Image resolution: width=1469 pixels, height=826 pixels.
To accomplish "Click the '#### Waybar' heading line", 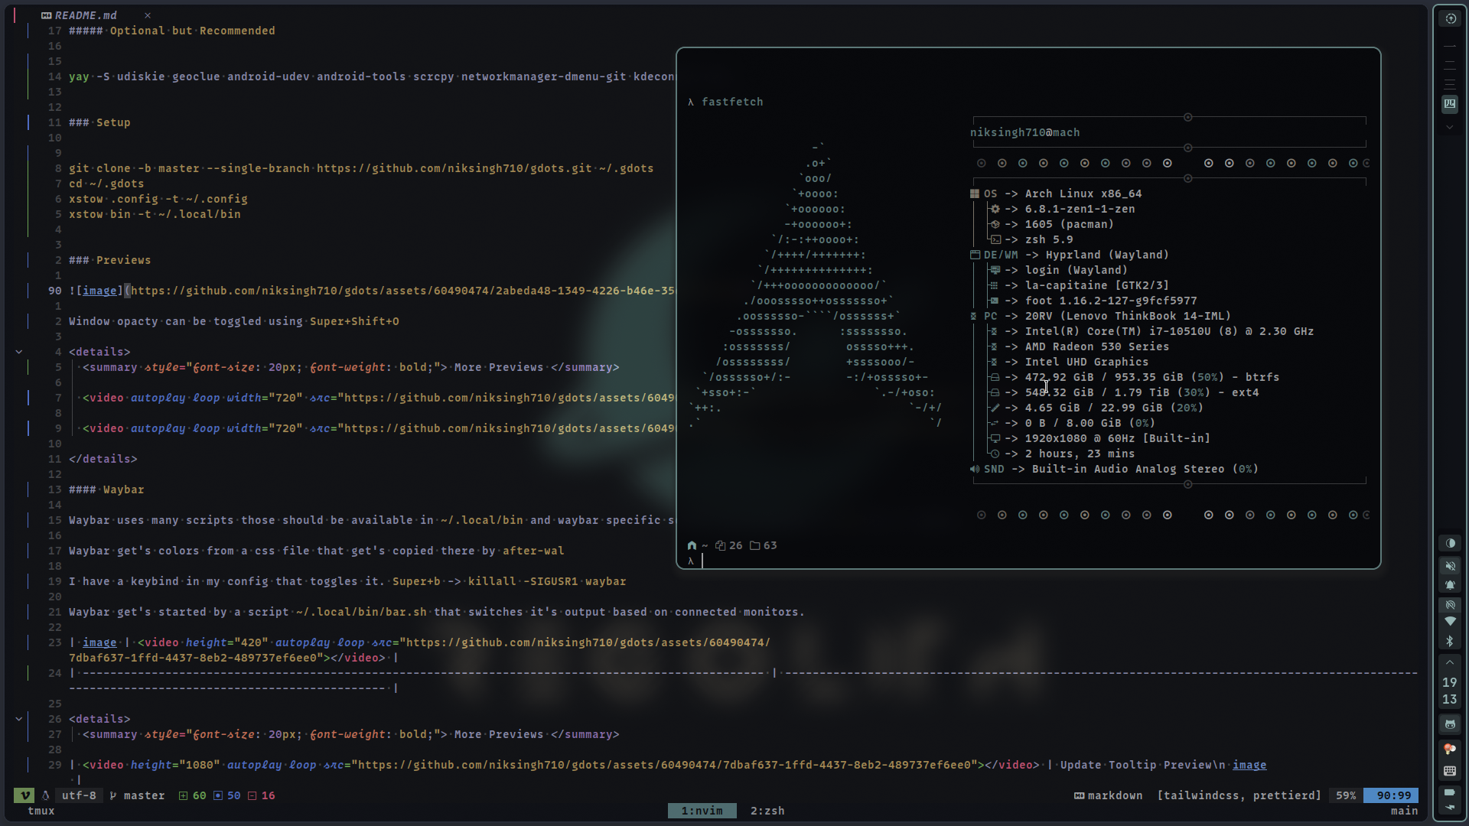I will (x=106, y=489).
